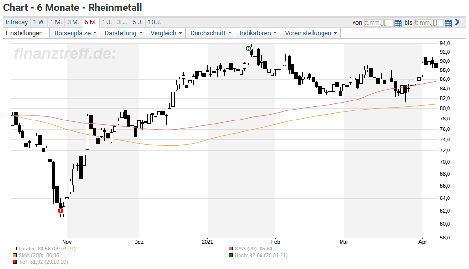
Task: Focus the 'von' start date field
Action: 378,23
